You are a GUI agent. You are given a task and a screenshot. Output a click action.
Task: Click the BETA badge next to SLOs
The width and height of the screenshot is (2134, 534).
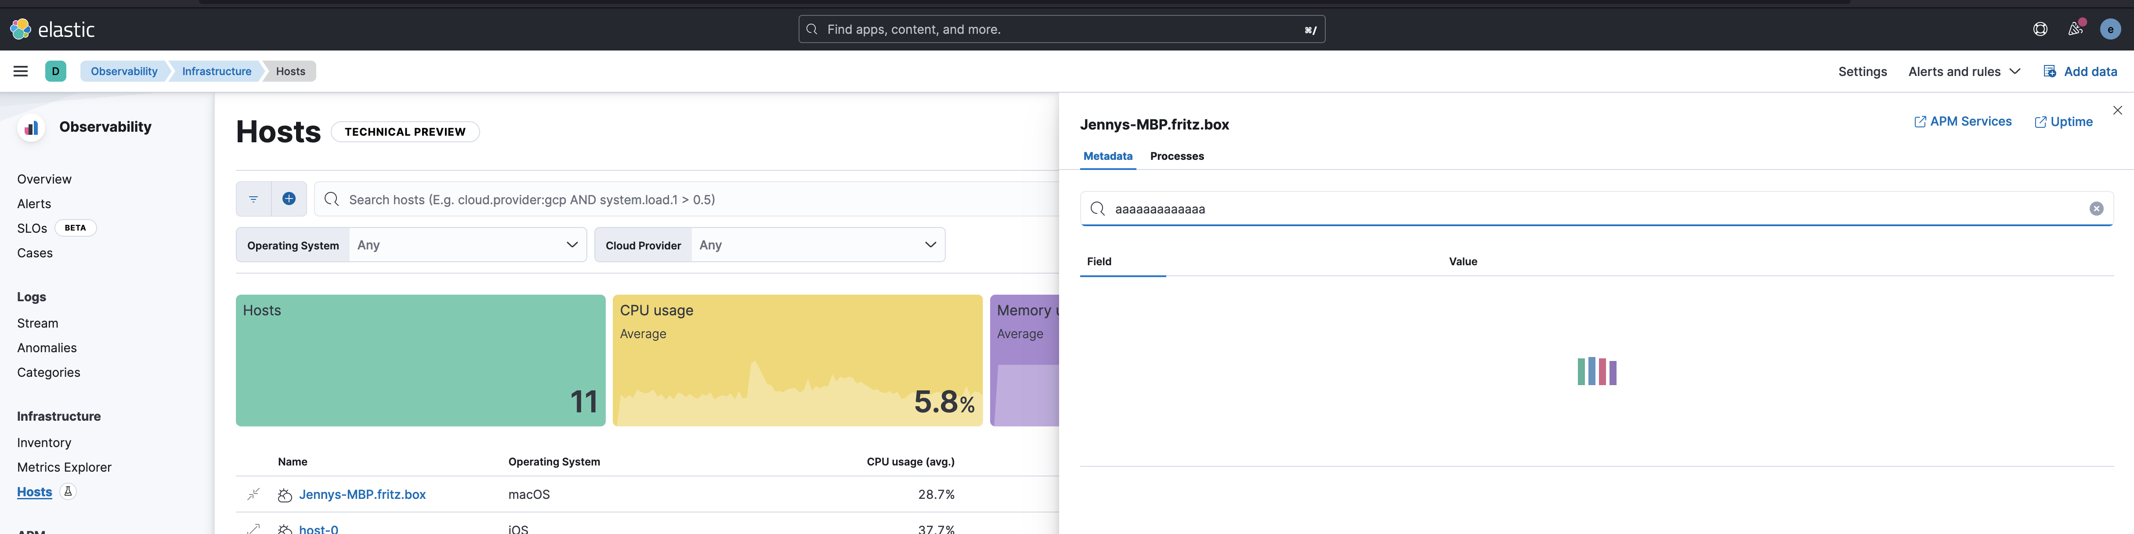(x=76, y=227)
